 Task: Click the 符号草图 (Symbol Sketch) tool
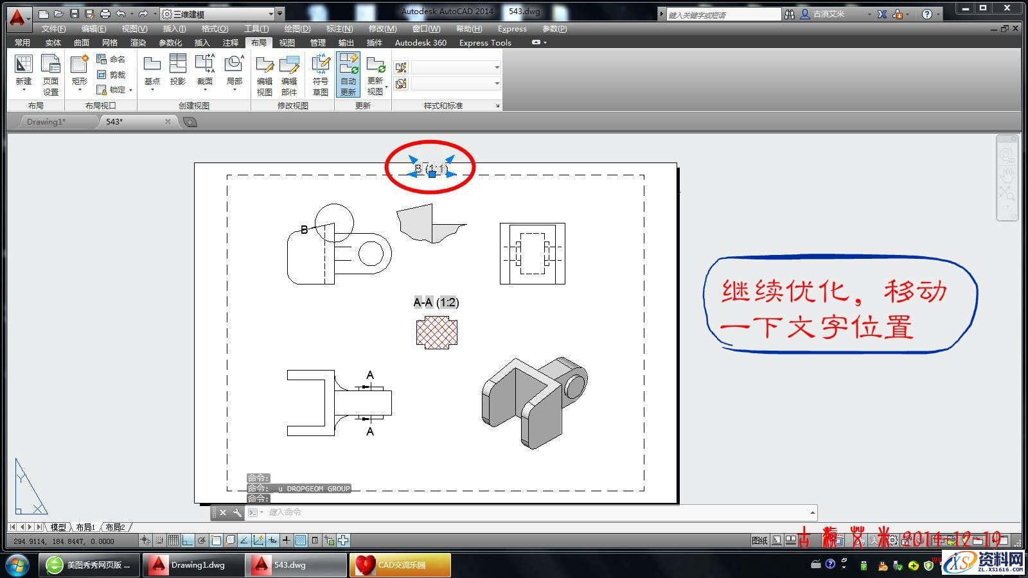tap(320, 73)
